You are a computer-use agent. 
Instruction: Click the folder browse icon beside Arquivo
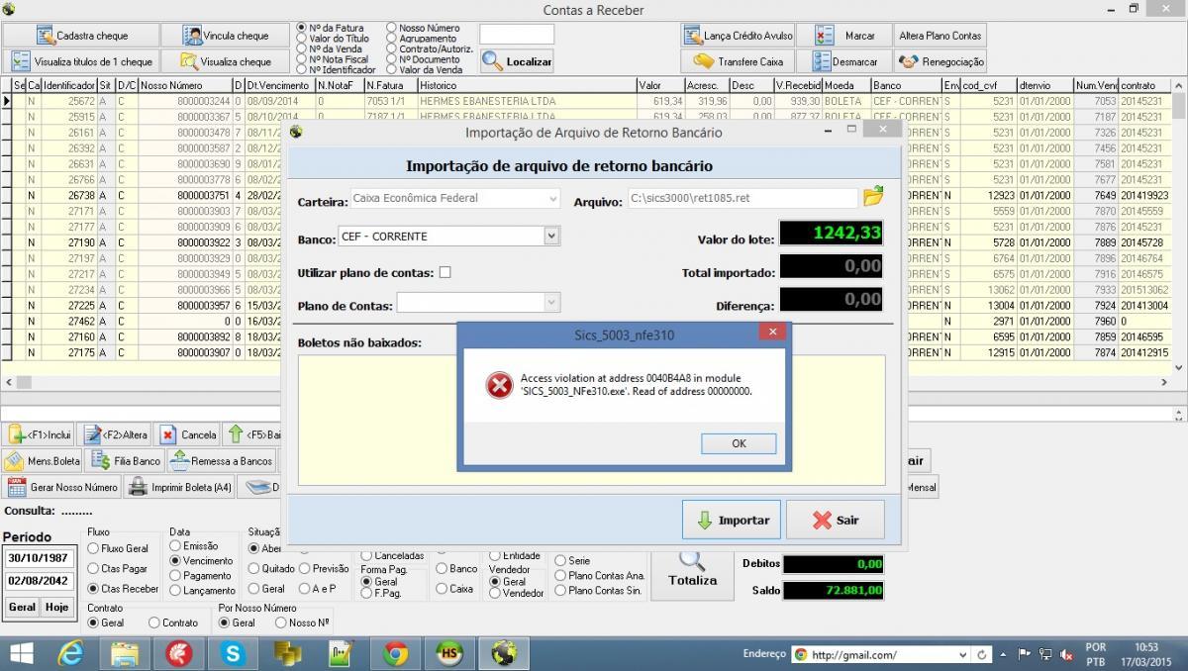click(872, 196)
